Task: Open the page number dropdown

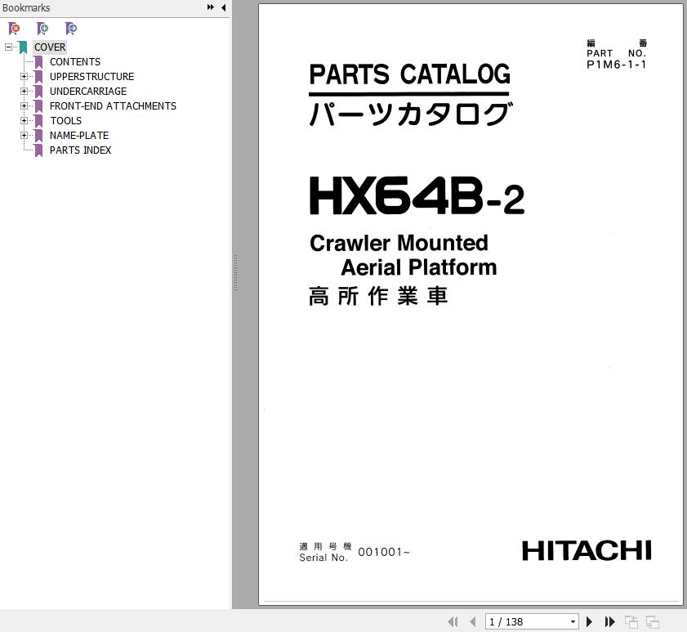Action: point(573,622)
